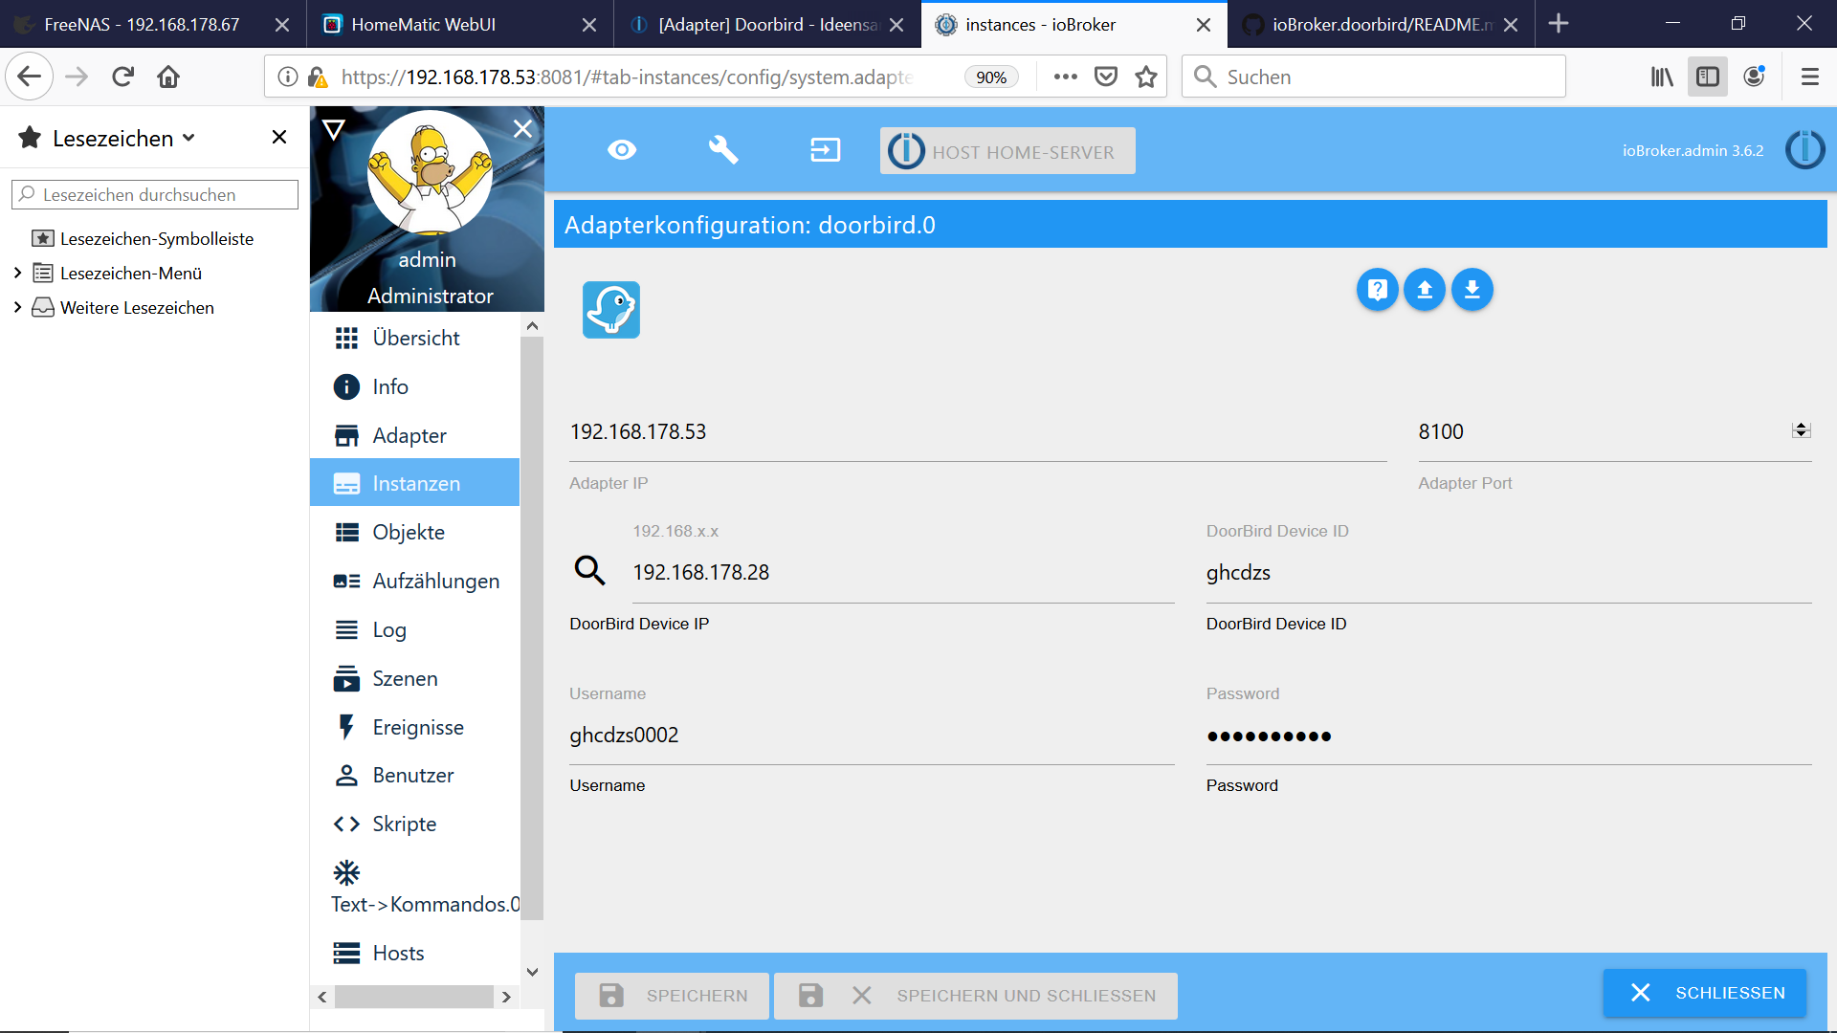Open Ereignisse in the sidebar
Image resolution: width=1837 pixels, height=1033 pixels.
click(x=415, y=727)
